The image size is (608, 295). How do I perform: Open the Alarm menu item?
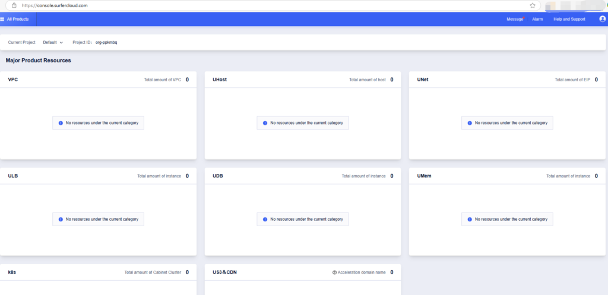click(x=537, y=20)
